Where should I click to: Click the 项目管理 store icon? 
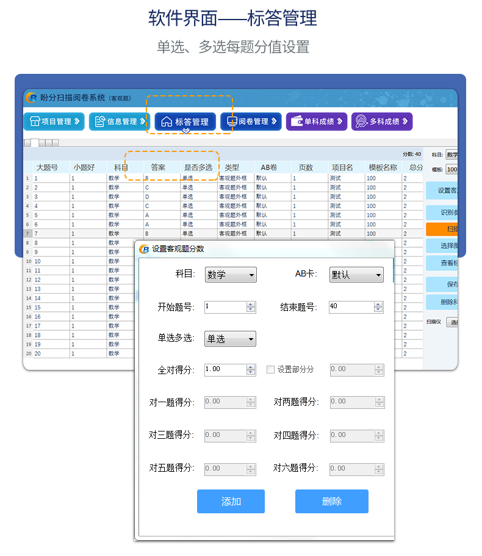[x=35, y=121]
